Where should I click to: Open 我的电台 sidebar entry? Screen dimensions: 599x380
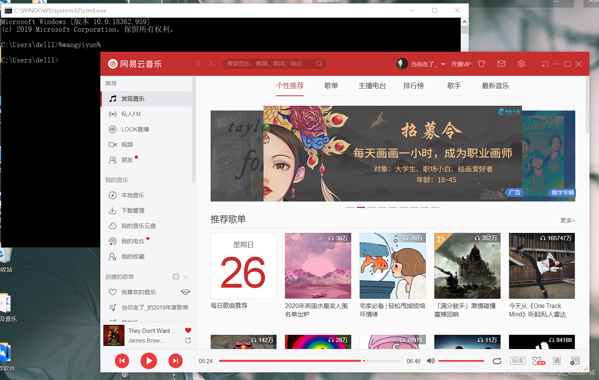146,241
